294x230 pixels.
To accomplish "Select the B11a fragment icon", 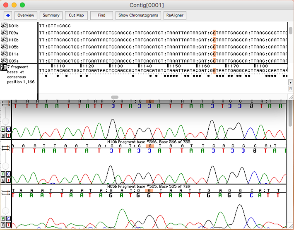I will (4, 54).
